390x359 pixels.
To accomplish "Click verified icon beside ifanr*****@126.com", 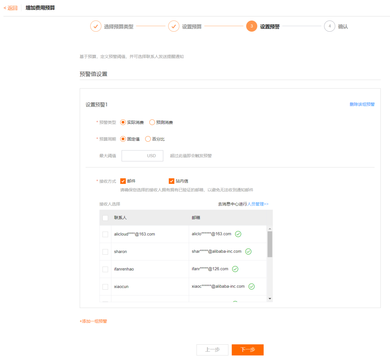I will pyautogui.click(x=235, y=269).
